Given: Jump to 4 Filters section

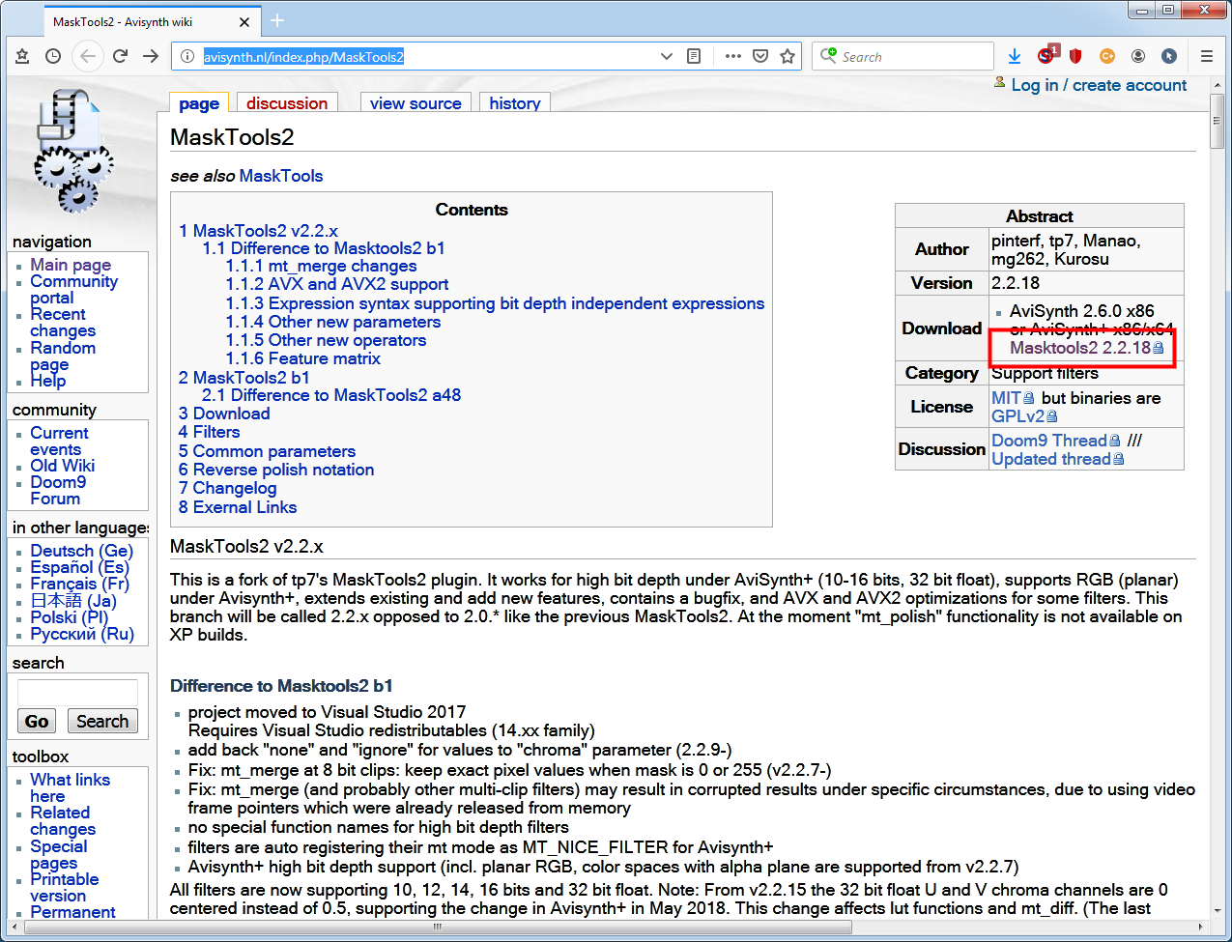Looking at the screenshot, I should point(210,432).
